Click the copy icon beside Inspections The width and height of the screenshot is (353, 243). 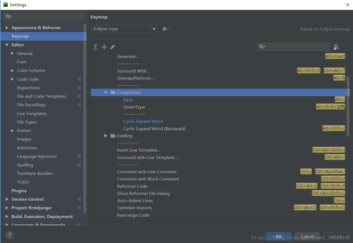tap(79, 88)
